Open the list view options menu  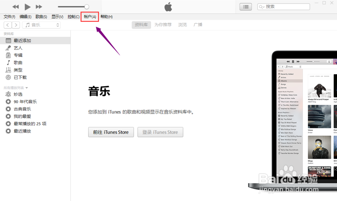tap(246, 6)
